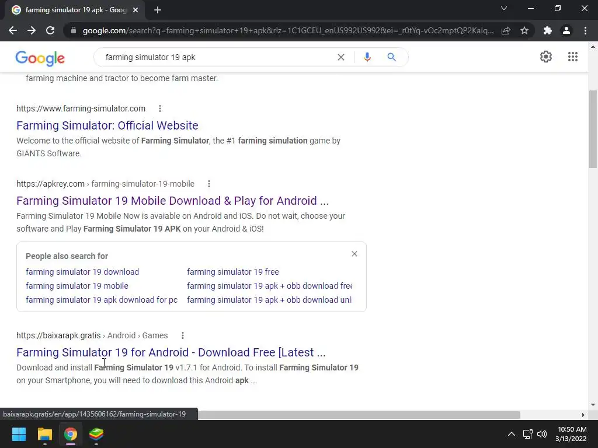This screenshot has height=448, width=598.
Task: Open options for baixarapk.gratis result
Action: [183, 335]
